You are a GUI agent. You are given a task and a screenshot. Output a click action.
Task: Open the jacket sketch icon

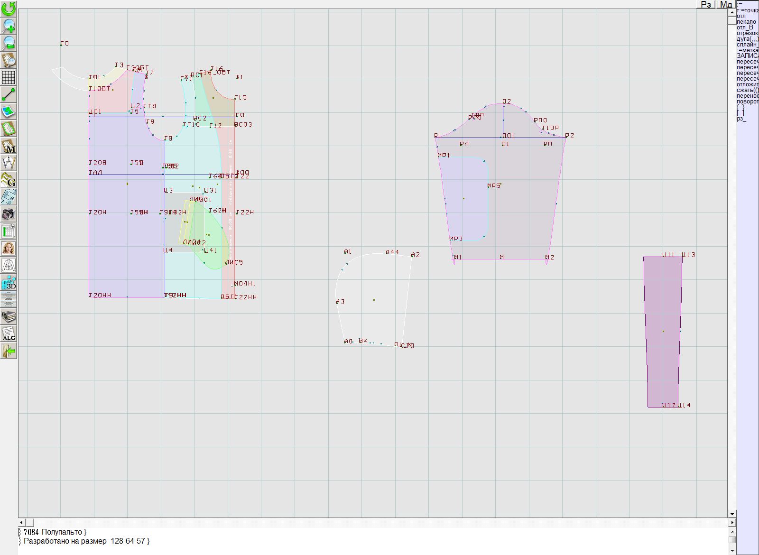click(9, 265)
